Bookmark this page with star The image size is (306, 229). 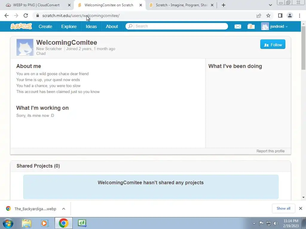point(268,16)
